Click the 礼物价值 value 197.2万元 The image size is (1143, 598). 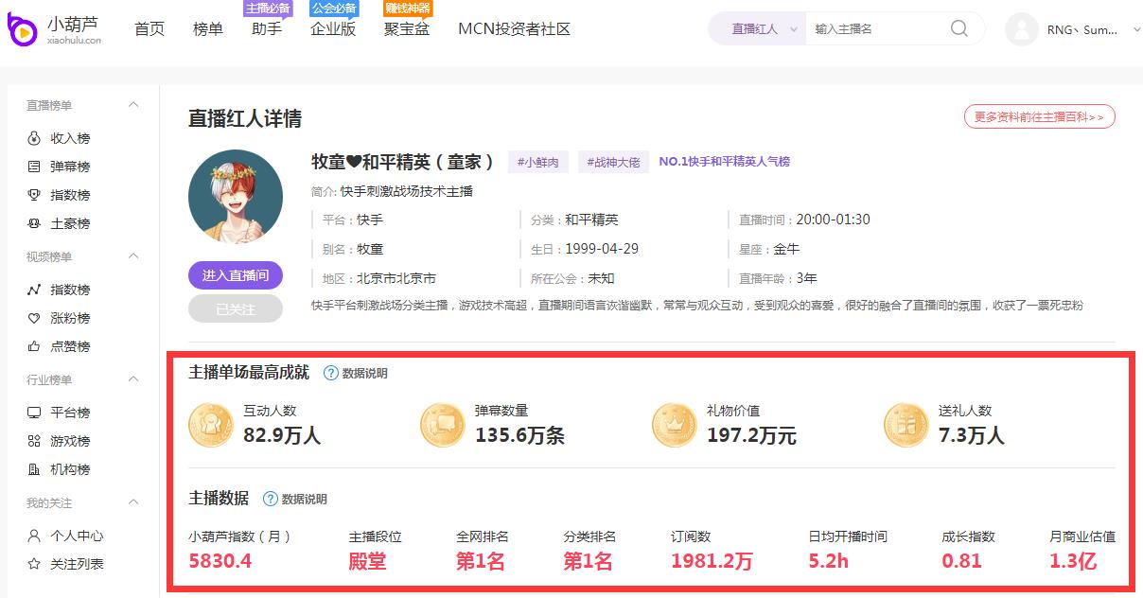[x=752, y=435]
